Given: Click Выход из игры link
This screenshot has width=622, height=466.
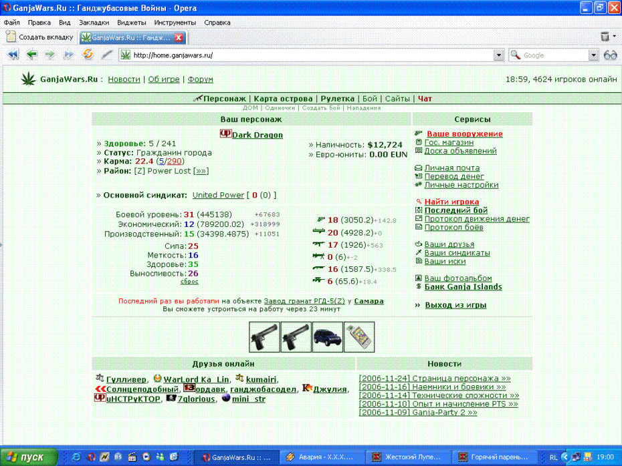Looking at the screenshot, I should tap(455, 305).
